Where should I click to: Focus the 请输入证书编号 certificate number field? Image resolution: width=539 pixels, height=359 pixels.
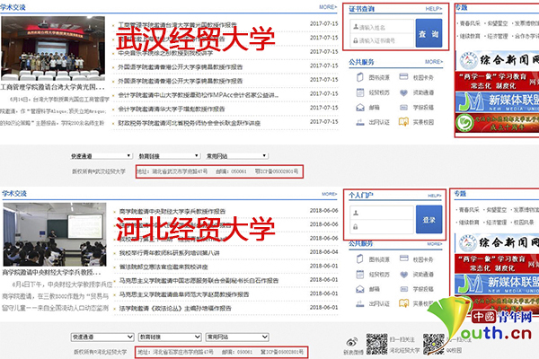383,40
